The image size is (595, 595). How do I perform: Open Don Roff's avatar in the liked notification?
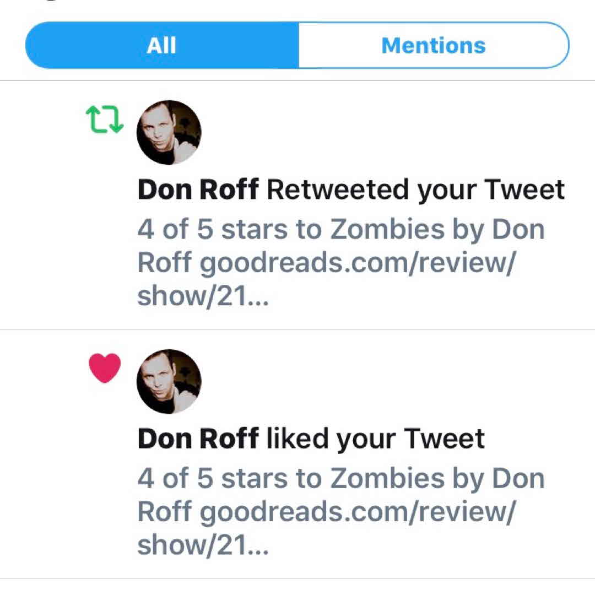169,381
